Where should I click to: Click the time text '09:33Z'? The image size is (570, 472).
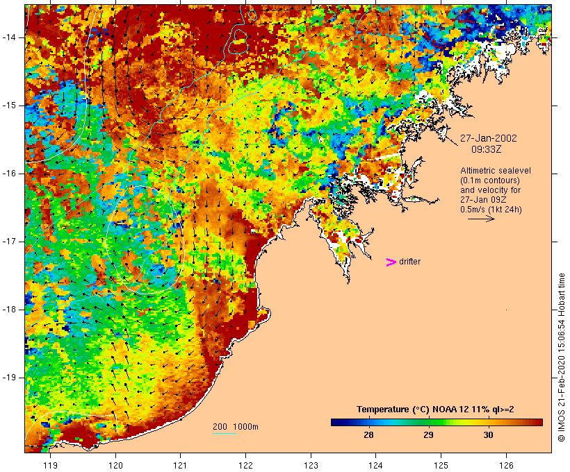pos(487,149)
